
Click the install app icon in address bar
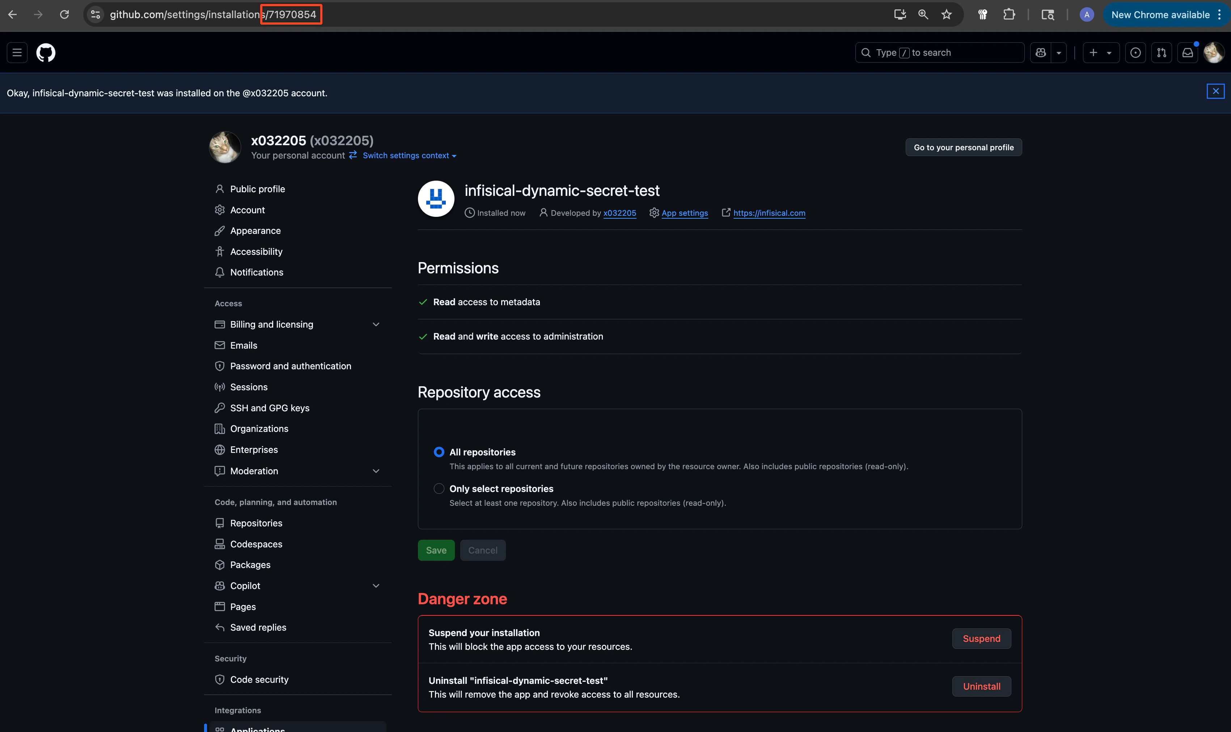tap(900, 15)
